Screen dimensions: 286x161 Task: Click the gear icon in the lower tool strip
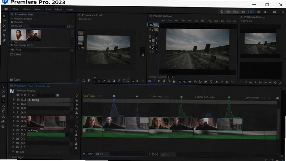(x=3, y=127)
